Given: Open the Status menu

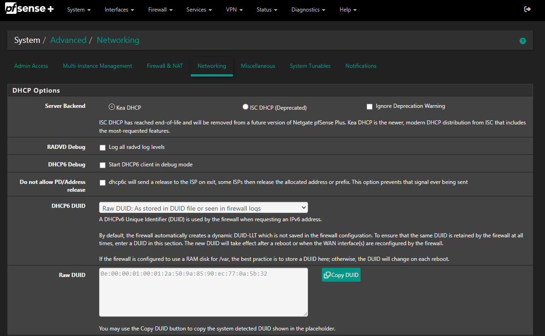Looking at the screenshot, I should click(x=267, y=10).
